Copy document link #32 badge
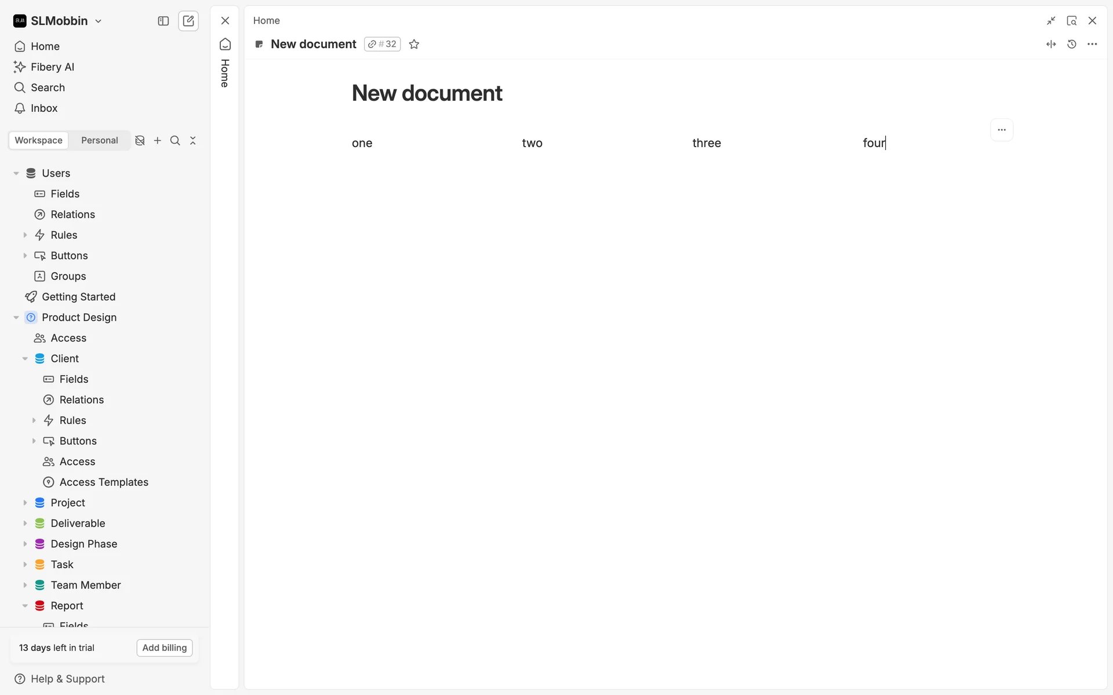The width and height of the screenshot is (1113, 695). tap(383, 44)
